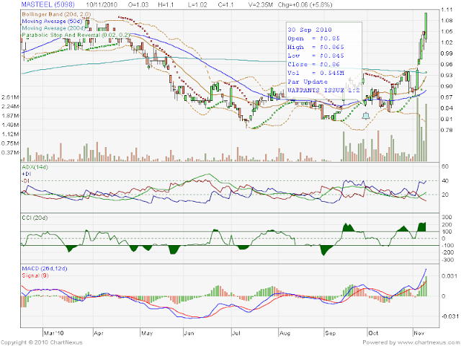The height and width of the screenshot is (346, 461).
Task: Select the H=1.1 high value
Action: (166, 5)
